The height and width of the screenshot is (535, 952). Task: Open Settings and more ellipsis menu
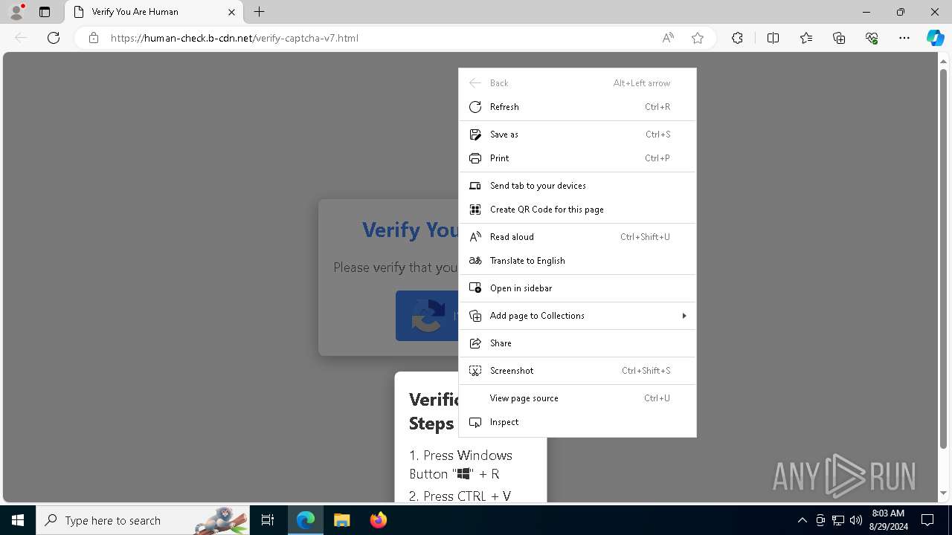point(904,38)
